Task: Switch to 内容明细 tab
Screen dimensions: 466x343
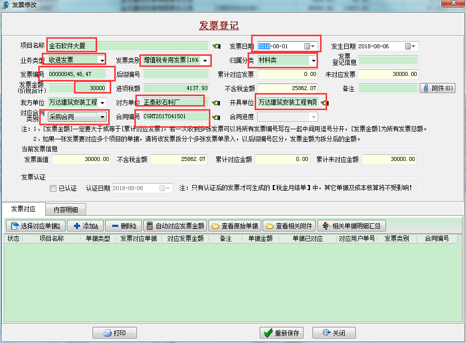Action: coord(65,209)
